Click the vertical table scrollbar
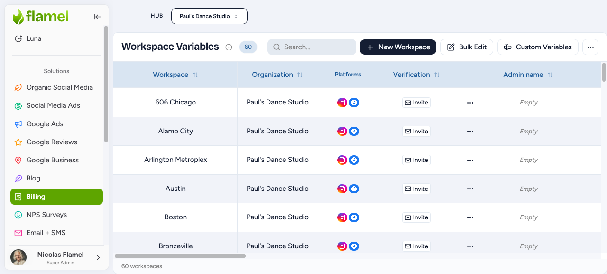Screen dimensions: 607x274 click(x=604, y=72)
